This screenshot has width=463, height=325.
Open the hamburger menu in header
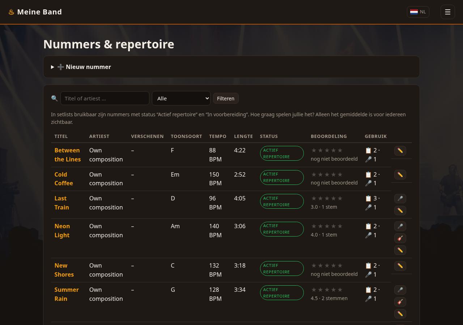pos(447,12)
